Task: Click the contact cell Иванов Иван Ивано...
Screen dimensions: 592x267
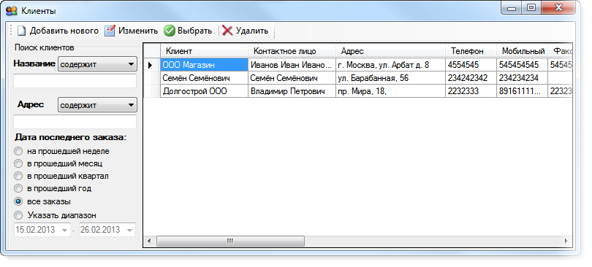Action: coord(292,65)
